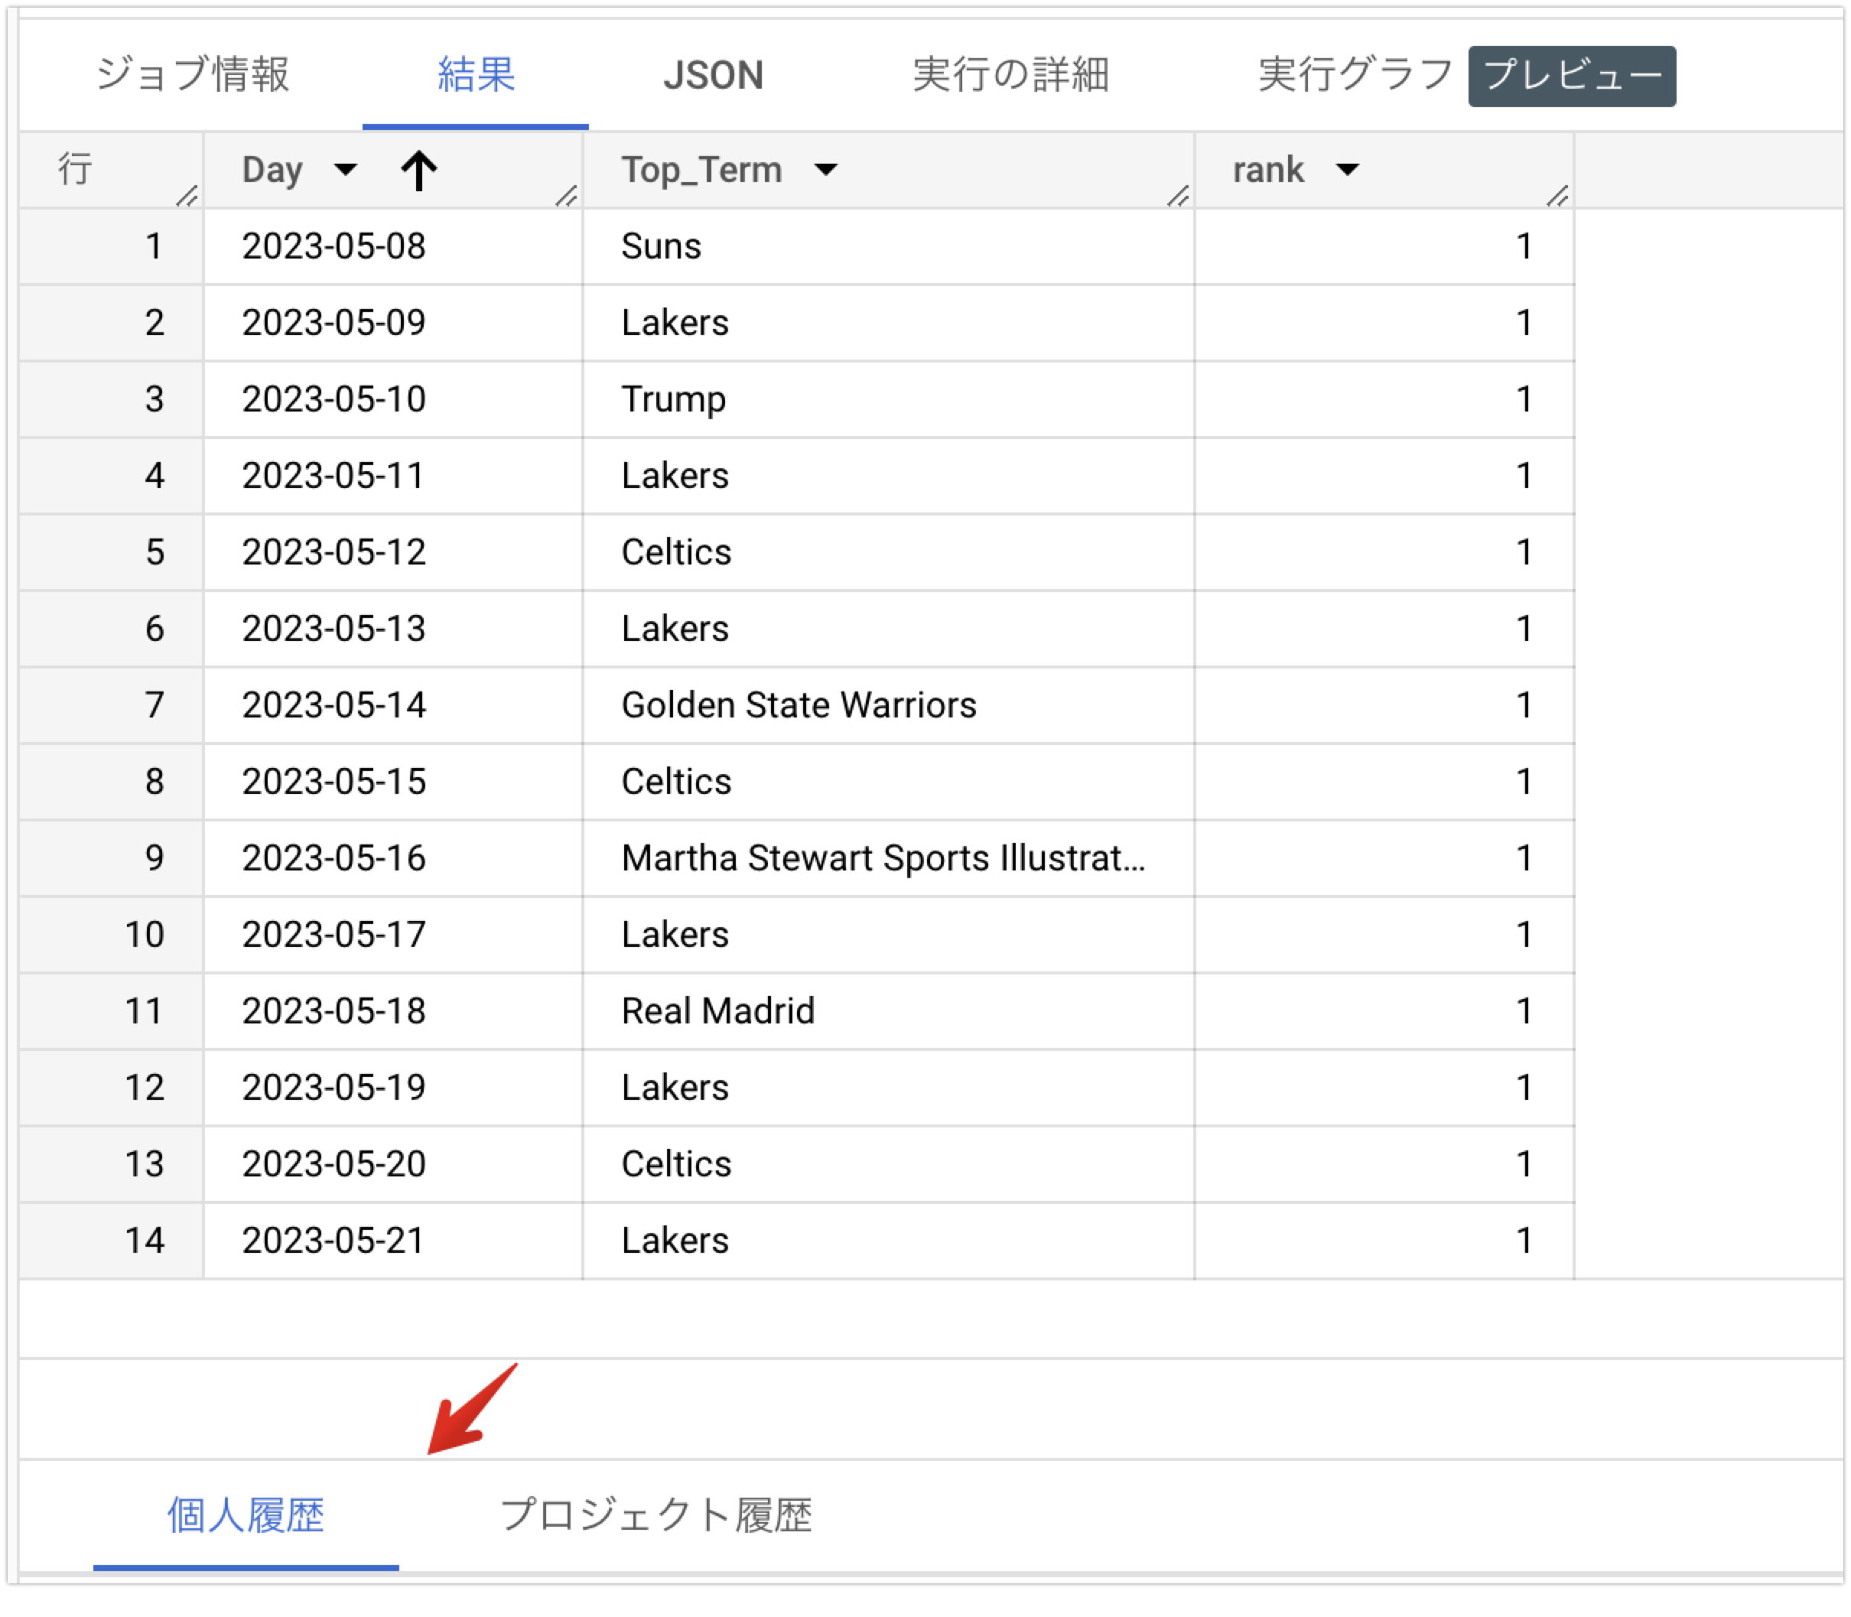Click Lakers in the 2023-05-17 row

(x=889, y=935)
